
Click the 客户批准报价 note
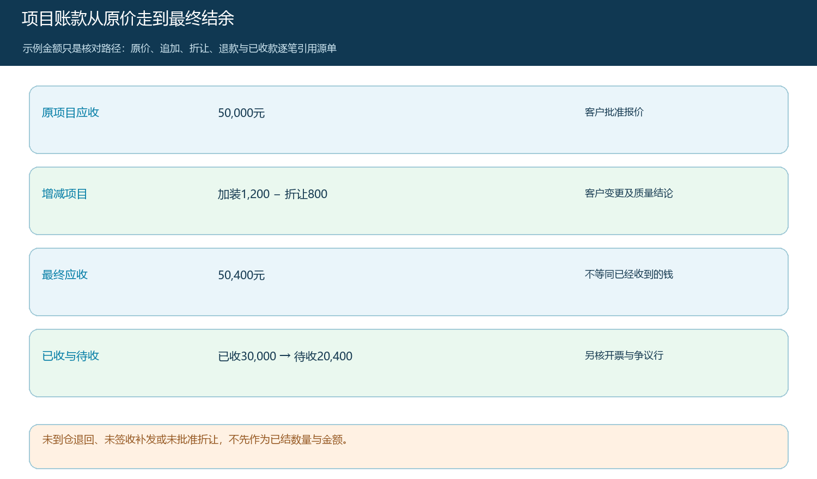coord(614,112)
